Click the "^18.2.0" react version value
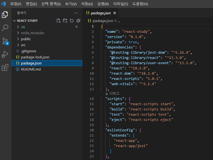213x160 pixels. [138, 68]
